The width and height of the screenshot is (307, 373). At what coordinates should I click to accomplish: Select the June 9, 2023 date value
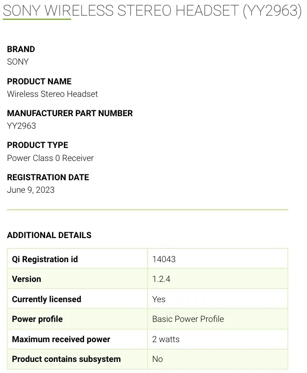coord(31,190)
